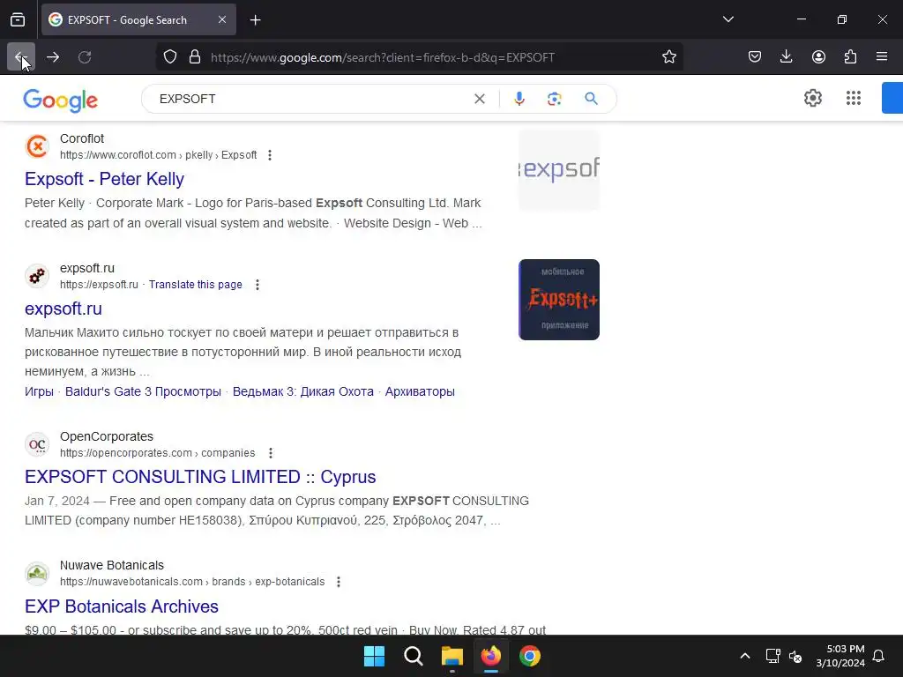Click the blue button beside the Google apps grid
Image resolution: width=903 pixels, height=677 pixels.
tap(892, 98)
